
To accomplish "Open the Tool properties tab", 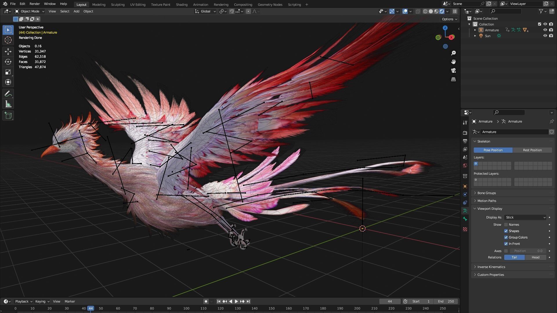I will 465,123.
